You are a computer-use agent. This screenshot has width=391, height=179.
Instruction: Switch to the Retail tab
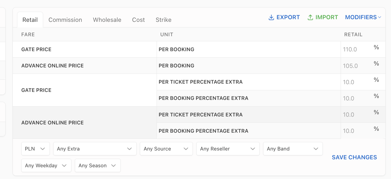[x=30, y=20]
